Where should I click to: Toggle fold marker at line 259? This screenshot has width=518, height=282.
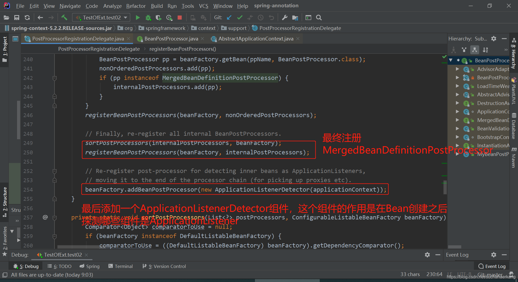54,236
